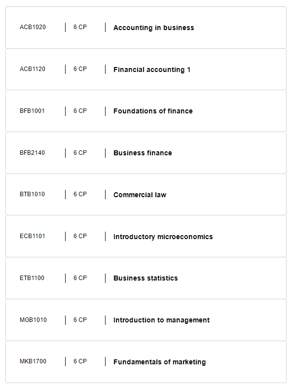Click unit code ACB1020

coord(33,27)
